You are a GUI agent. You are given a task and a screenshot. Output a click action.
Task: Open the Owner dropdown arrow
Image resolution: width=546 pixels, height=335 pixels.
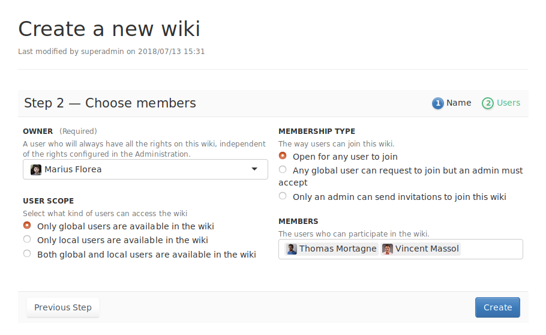click(x=254, y=169)
